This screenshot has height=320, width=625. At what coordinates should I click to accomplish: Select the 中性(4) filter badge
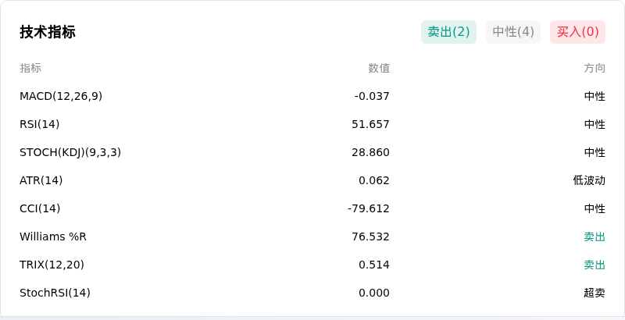point(513,32)
